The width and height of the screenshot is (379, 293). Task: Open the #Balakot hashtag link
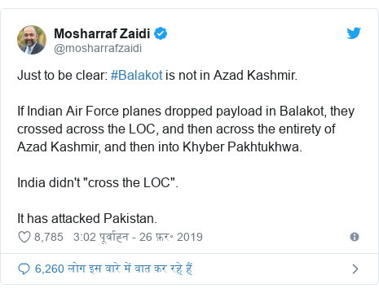(x=136, y=75)
